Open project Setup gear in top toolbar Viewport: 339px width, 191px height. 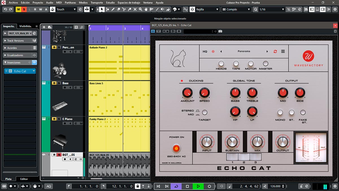tap(335, 9)
